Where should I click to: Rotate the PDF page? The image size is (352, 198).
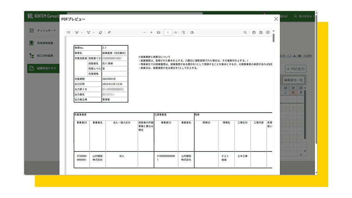tap(183, 33)
